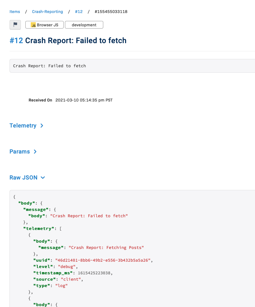The height and width of the screenshot is (307, 255).
Task: Click the down chevron beside Raw JSON
Action: click(43, 178)
